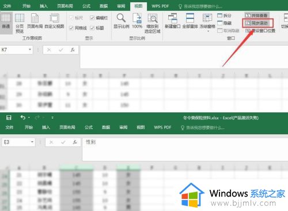This screenshot has width=288, height=211.
Task: Open the 数据 tab in lower window
Action: click(x=106, y=127)
